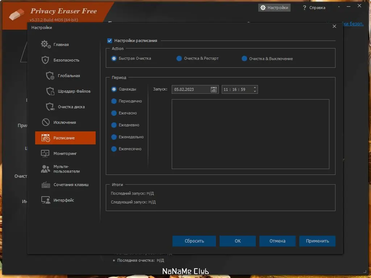Click the prohibition icon beside Исключения
Image resolution: width=371 pixels, height=278 pixels.
coord(46,122)
